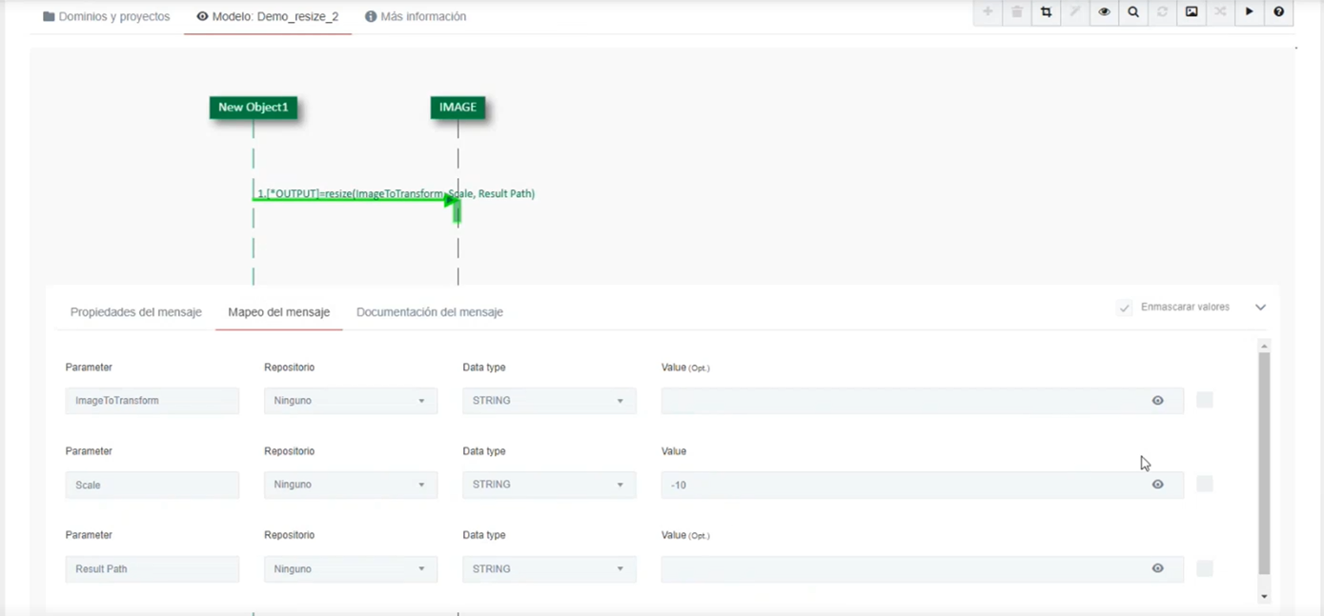Click the eye view icon in top toolbar
The height and width of the screenshot is (616, 1324).
pyautogui.click(x=1104, y=12)
